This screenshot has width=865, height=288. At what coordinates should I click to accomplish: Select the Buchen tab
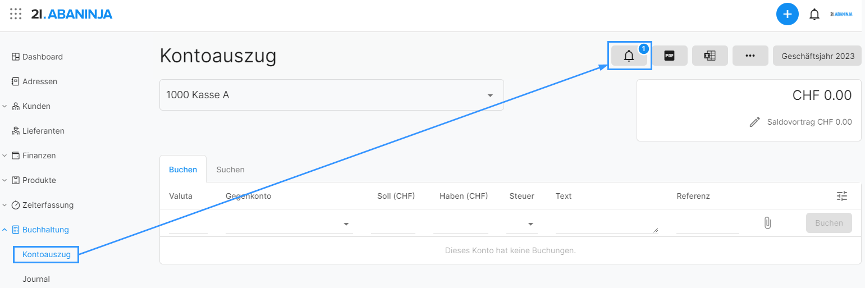[x=183, y=170]
